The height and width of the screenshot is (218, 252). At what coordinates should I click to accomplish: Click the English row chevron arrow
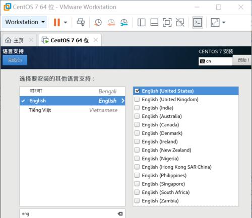click(x=123, y=101)
